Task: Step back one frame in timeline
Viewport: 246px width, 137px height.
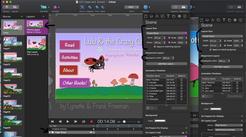Action: point(60,121)
